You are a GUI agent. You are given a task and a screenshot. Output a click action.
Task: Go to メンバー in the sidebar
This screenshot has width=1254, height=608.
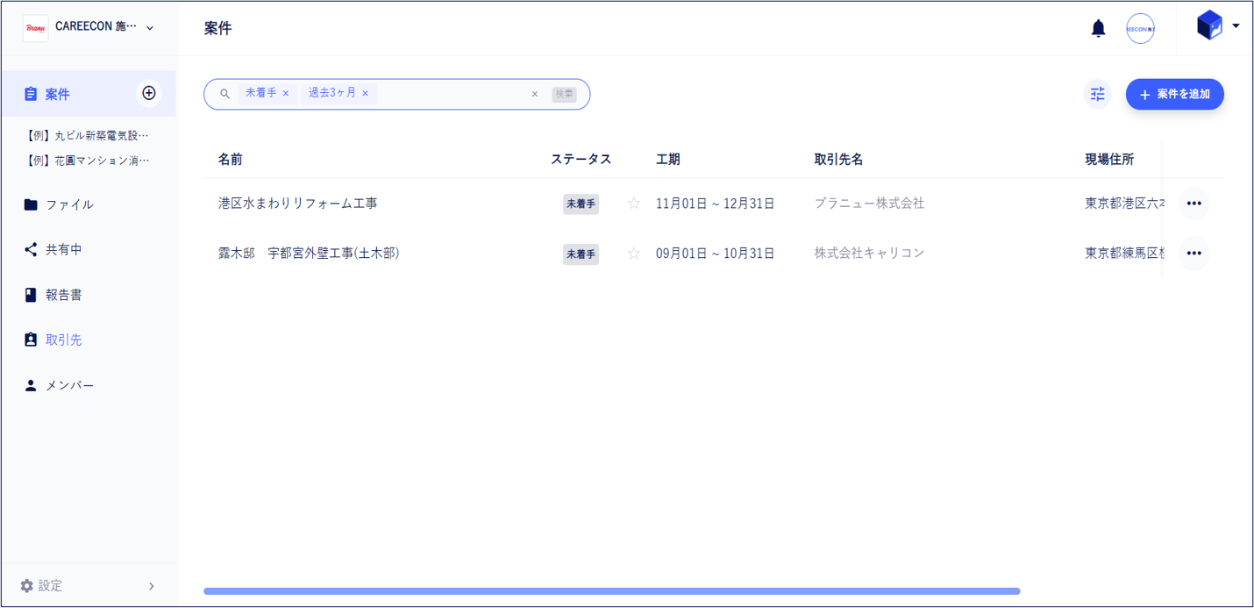69,385
